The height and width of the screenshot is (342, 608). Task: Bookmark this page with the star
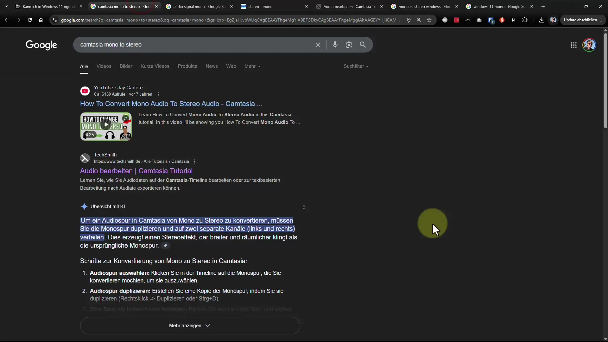point(429,20)
